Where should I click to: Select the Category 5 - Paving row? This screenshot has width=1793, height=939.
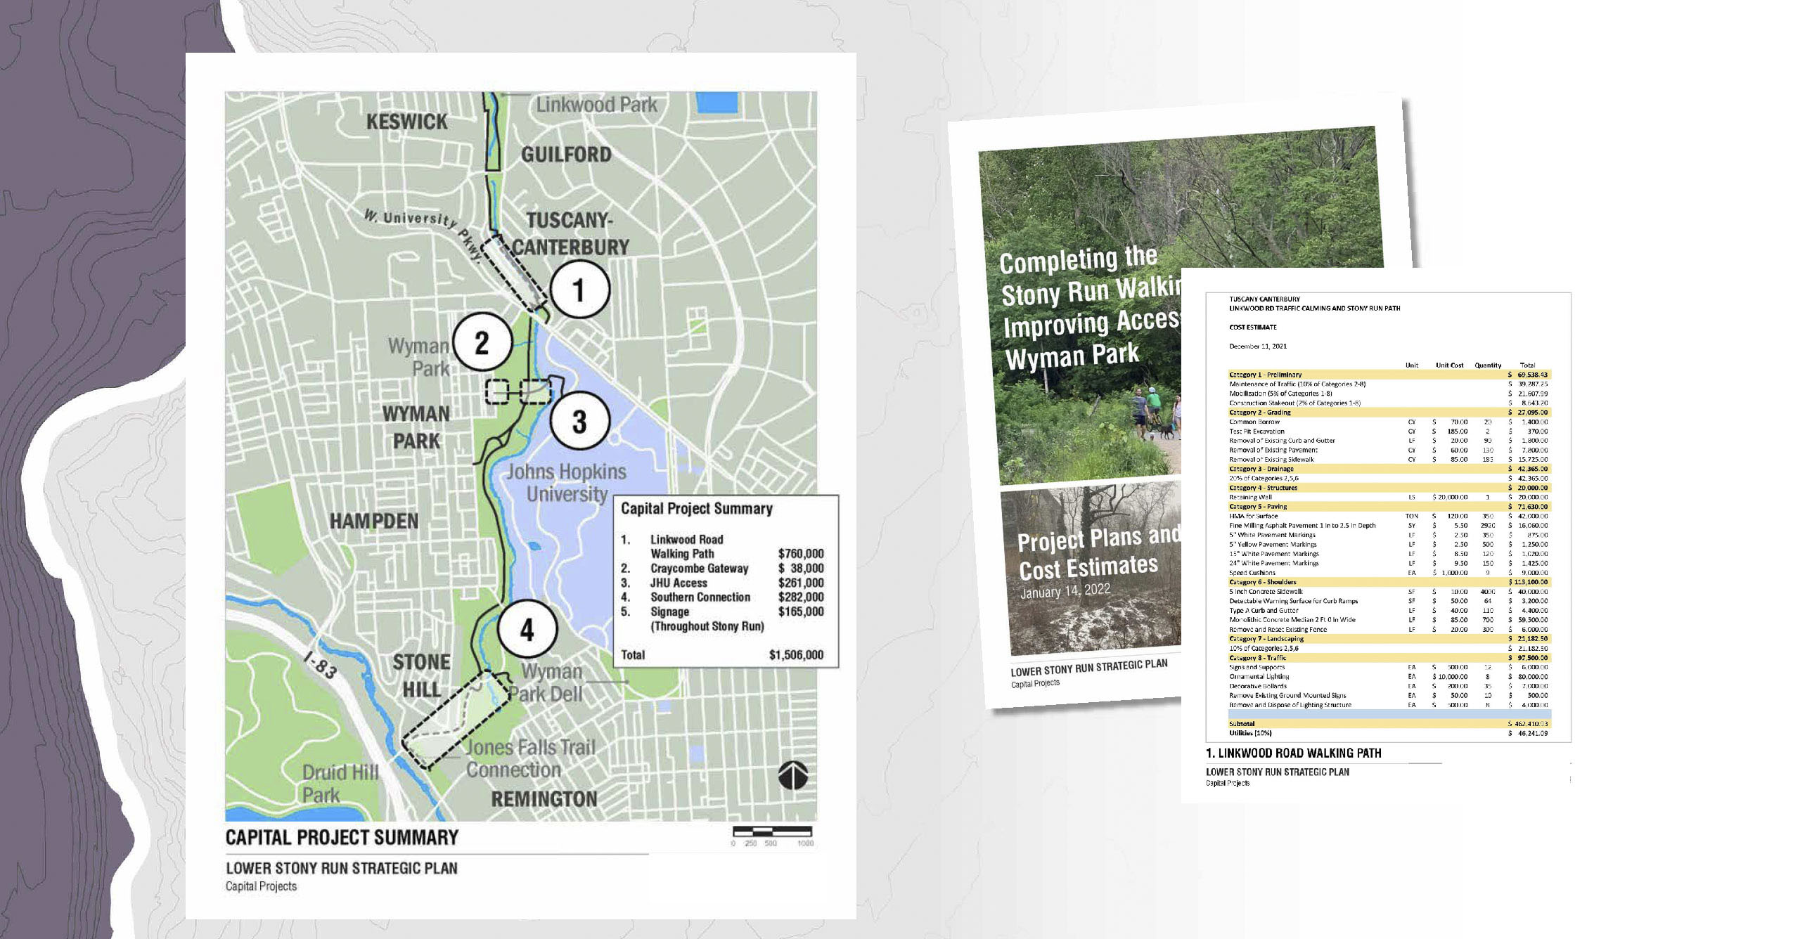click(1389, 506)
